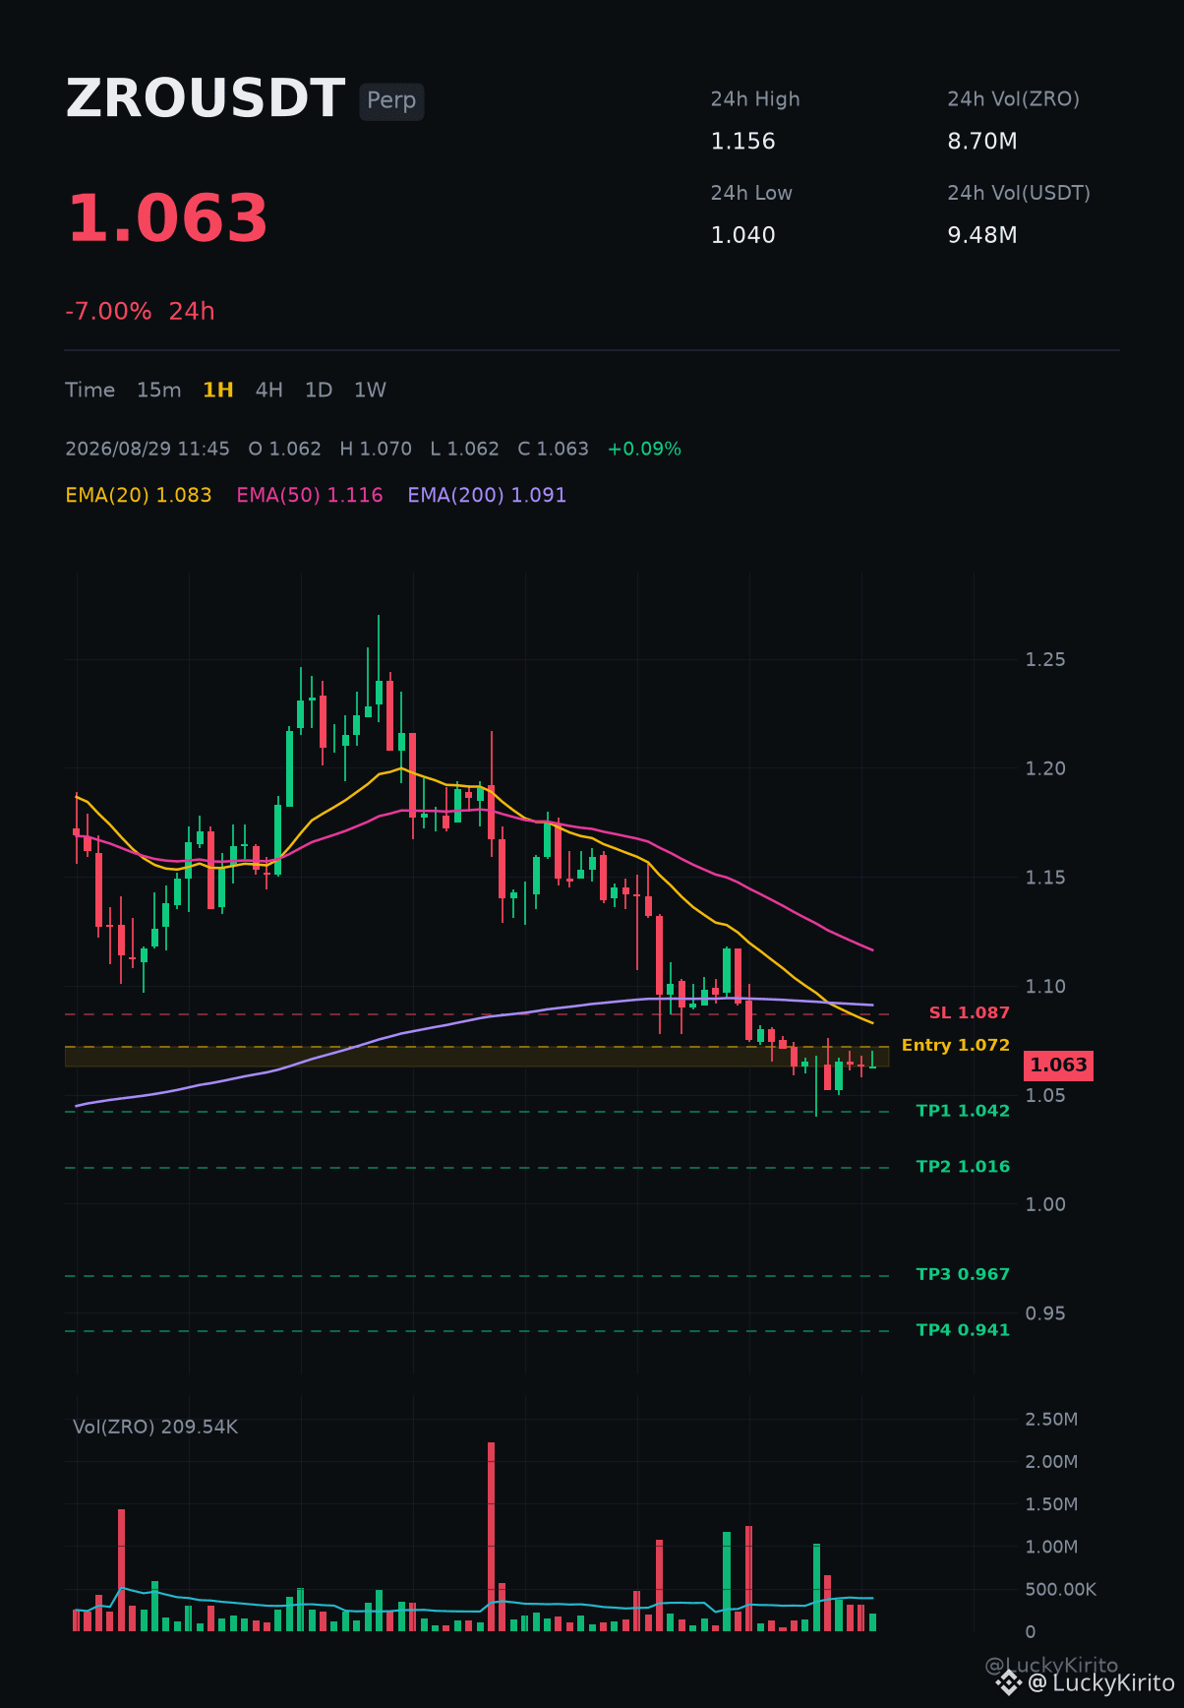This screenshot has height=1708, width=1184.
Task: Click the large 1.063 last price
Action: (x=167, y=218)
